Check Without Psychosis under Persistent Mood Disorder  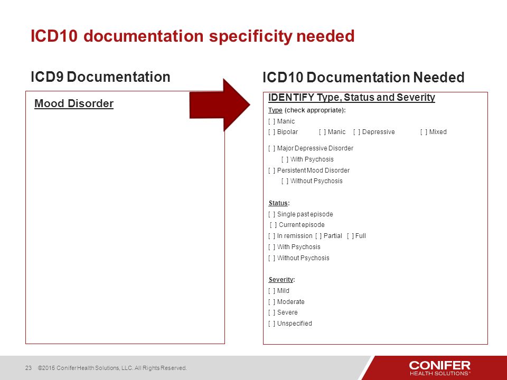click(x=285, y=181)
